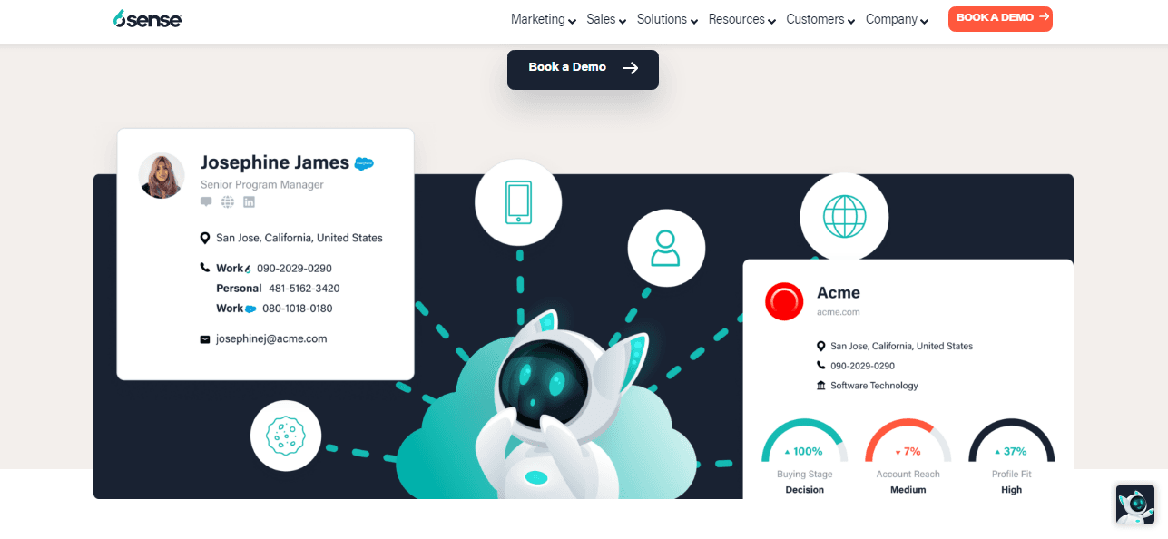Screen dimensions: 1168x539
Task: Click the High profile fit label
Action: point(1011,490)
